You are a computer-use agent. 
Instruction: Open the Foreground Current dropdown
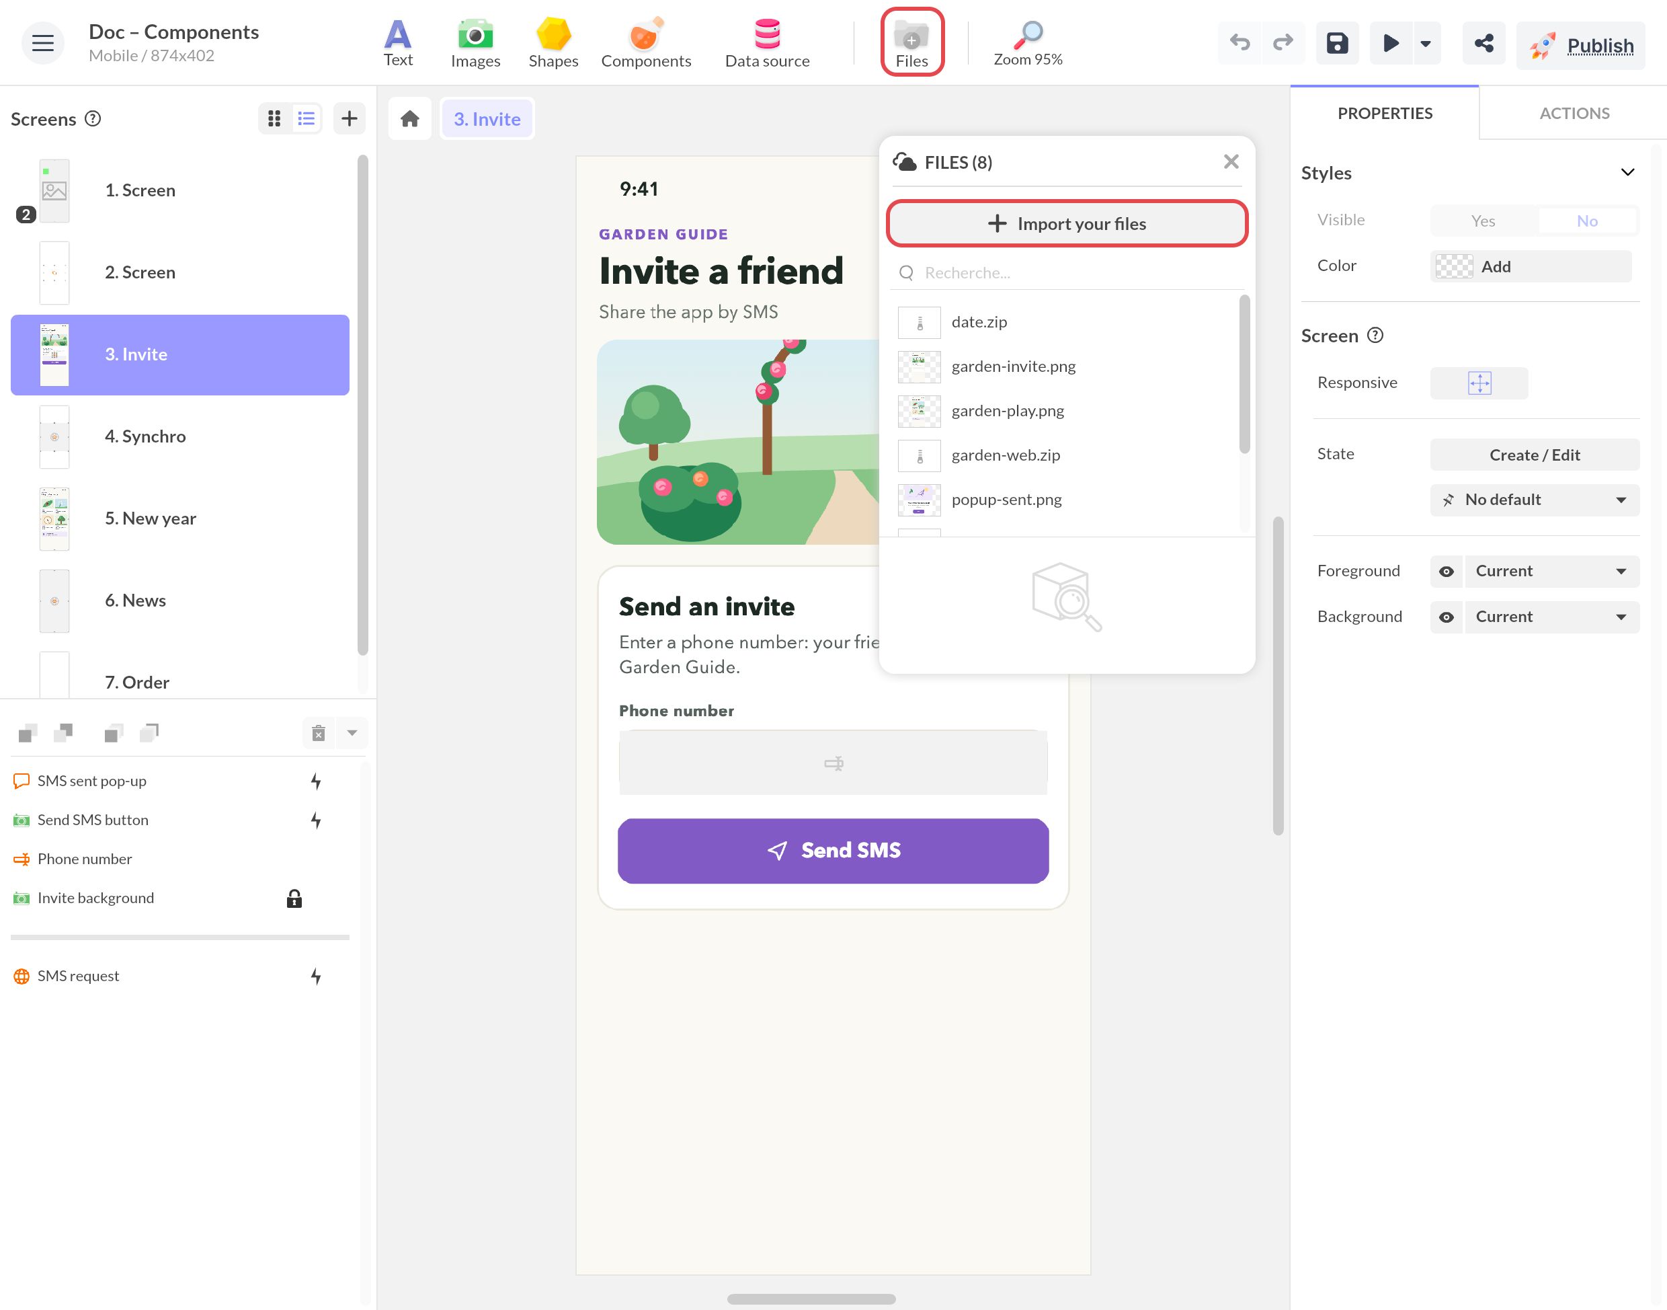[1552, 572]
